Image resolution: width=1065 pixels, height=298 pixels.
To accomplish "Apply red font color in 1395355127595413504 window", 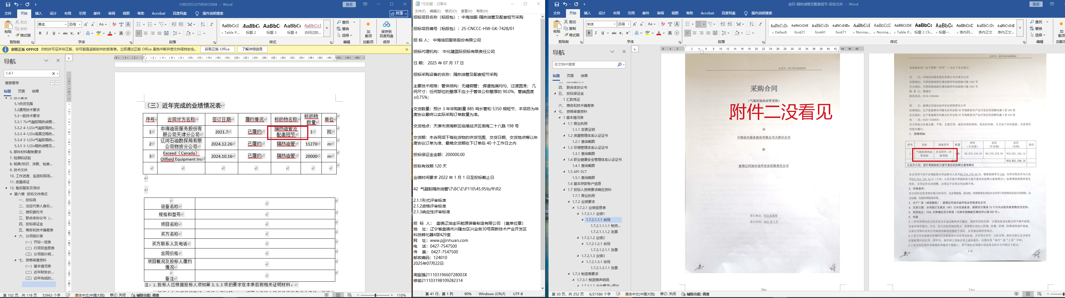I will 110,33.
